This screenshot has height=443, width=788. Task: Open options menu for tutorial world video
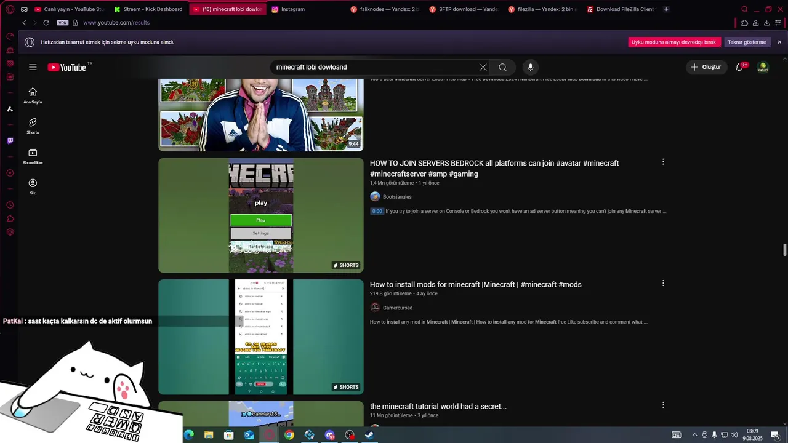point(663,405)
